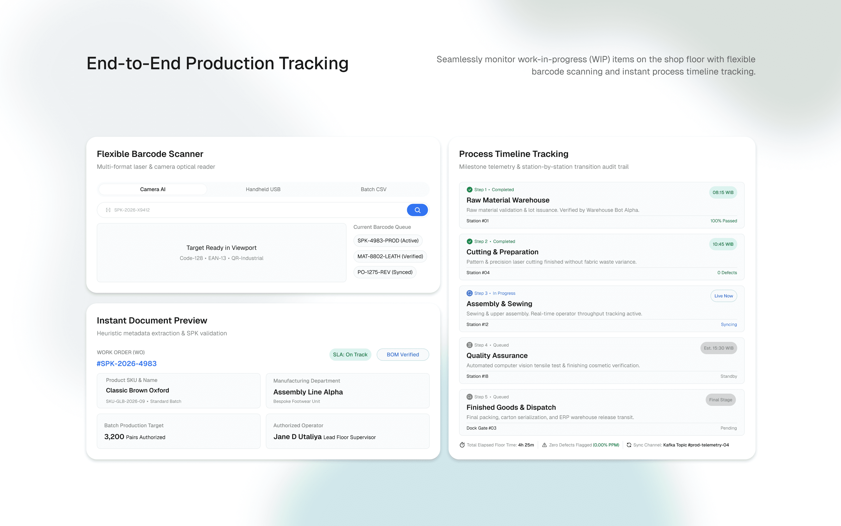Click Step 3 in-progress sync icon

(470, 293)
